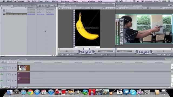Select the Zoom magnifier tool in tool palette
173x97 pixels.
(121, 38)
